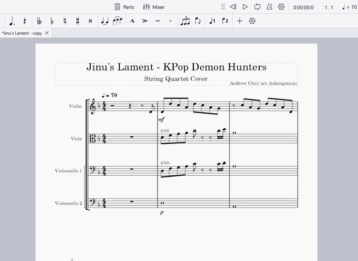Click the playback time 0:00:00:0 field
Viewport: 358px width, 261px height.
tap(304, 8)
